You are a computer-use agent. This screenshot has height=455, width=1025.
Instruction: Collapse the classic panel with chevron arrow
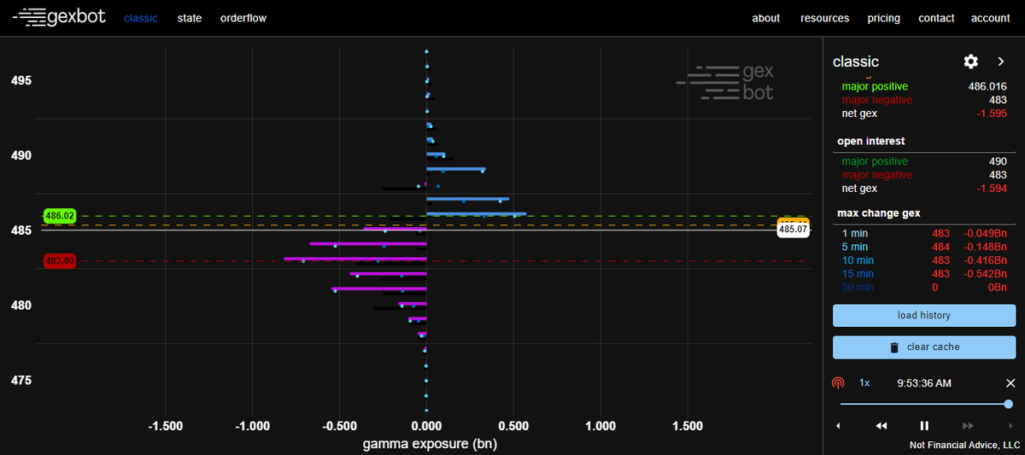(x=1001, y=61)
